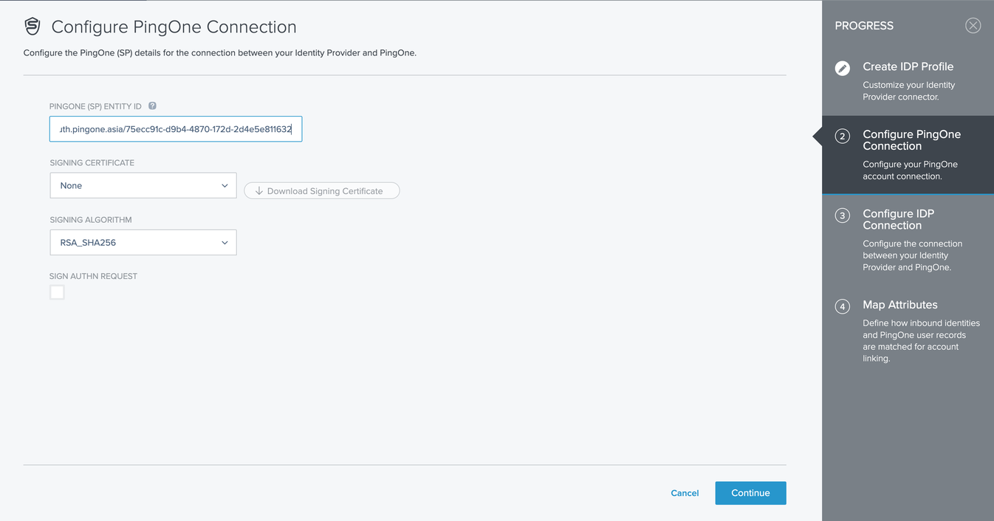Click the Download Signing Certificate button
Viewport: 994px width, 521px height.
point(321,190)
